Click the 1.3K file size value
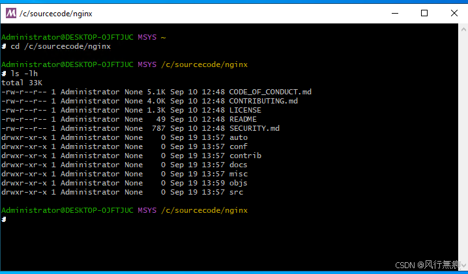 [x=156, y=110]
